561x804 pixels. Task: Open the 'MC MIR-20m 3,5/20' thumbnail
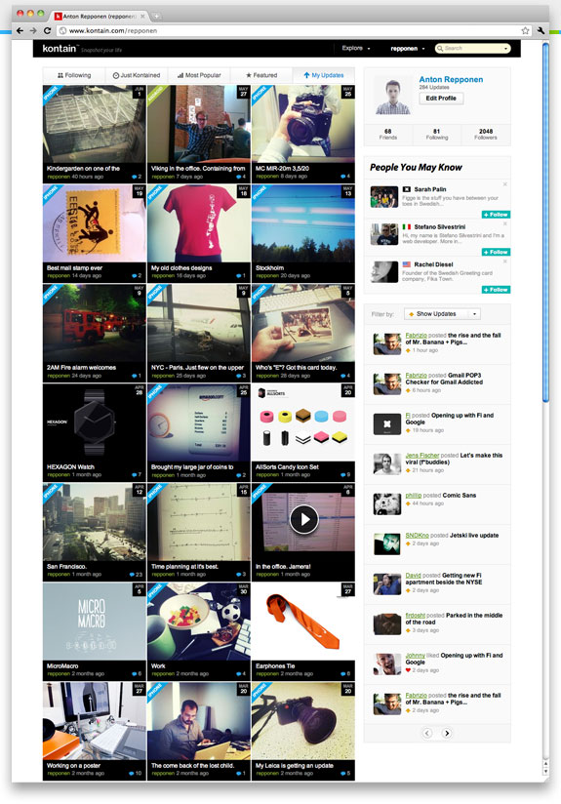click(x=303, y=124)
